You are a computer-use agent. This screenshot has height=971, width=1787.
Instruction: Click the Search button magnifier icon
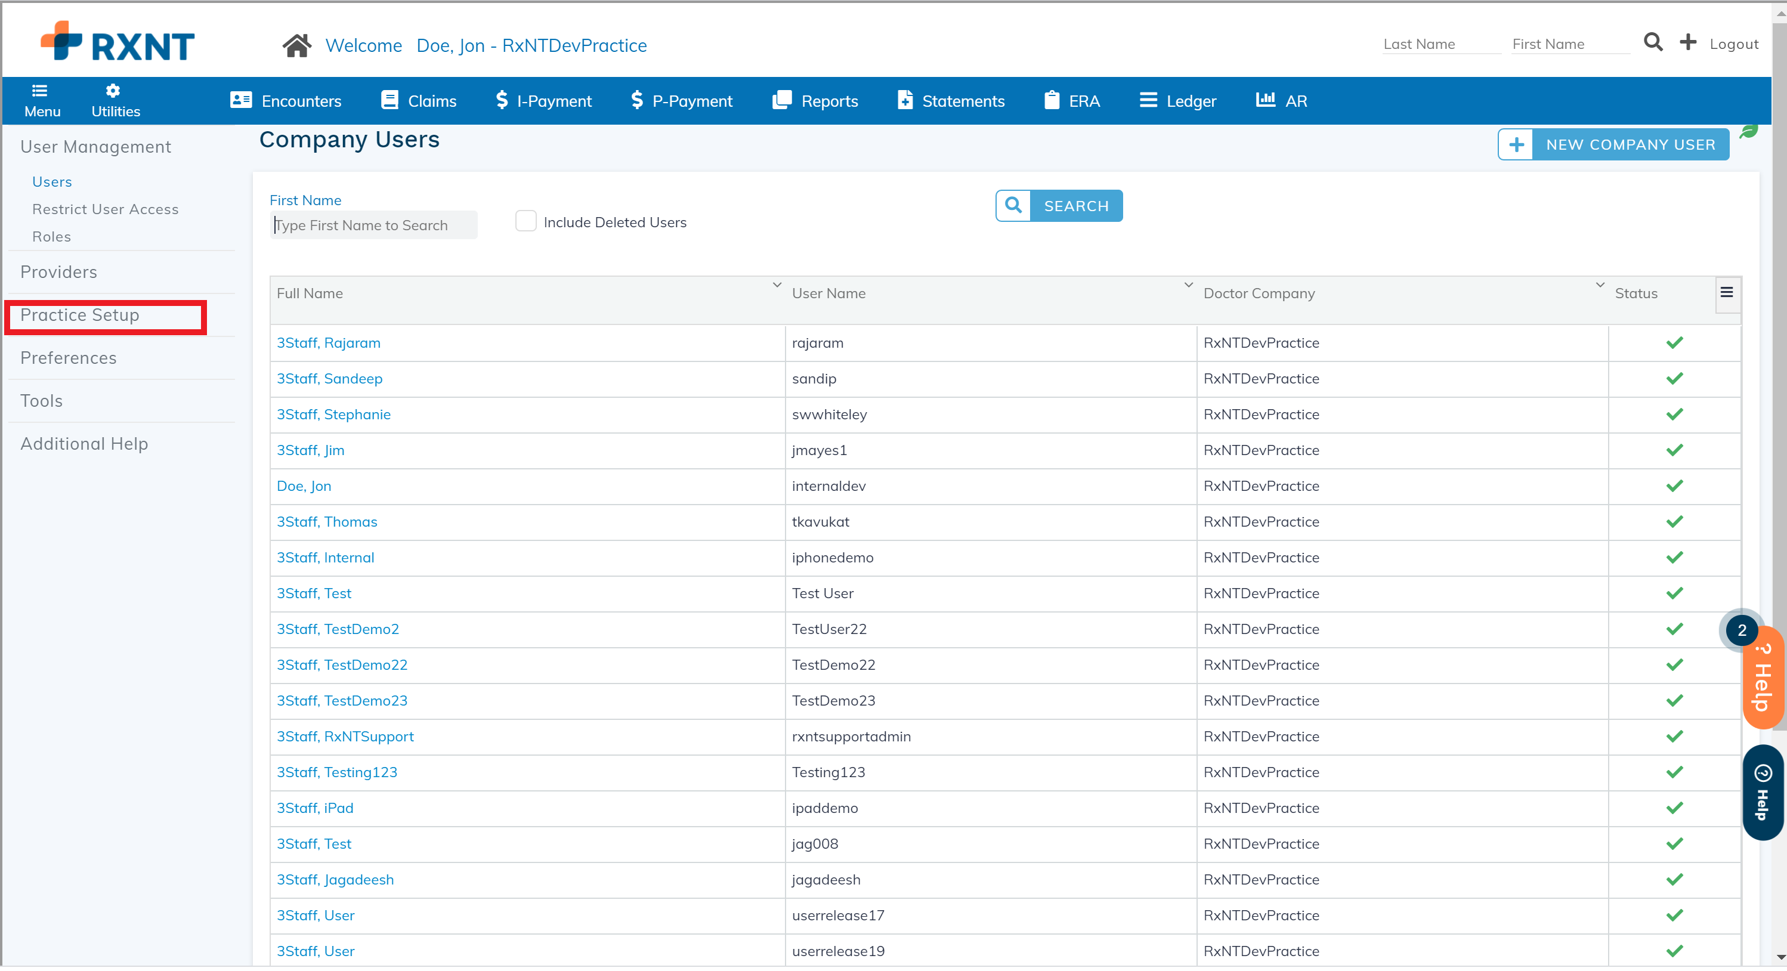pos(1013,206)
